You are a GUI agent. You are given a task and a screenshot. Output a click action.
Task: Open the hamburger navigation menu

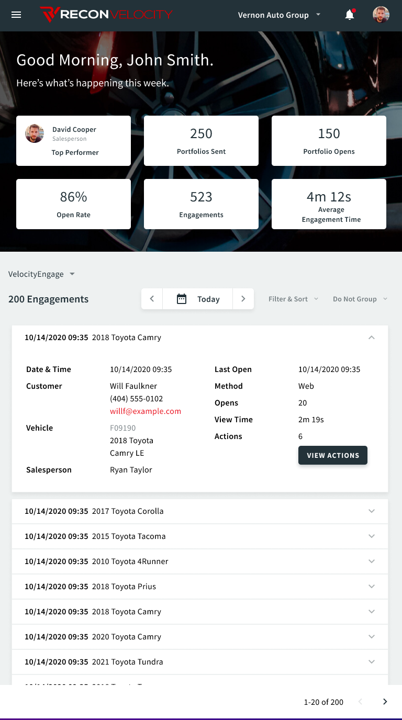click(x=16, y=15)
